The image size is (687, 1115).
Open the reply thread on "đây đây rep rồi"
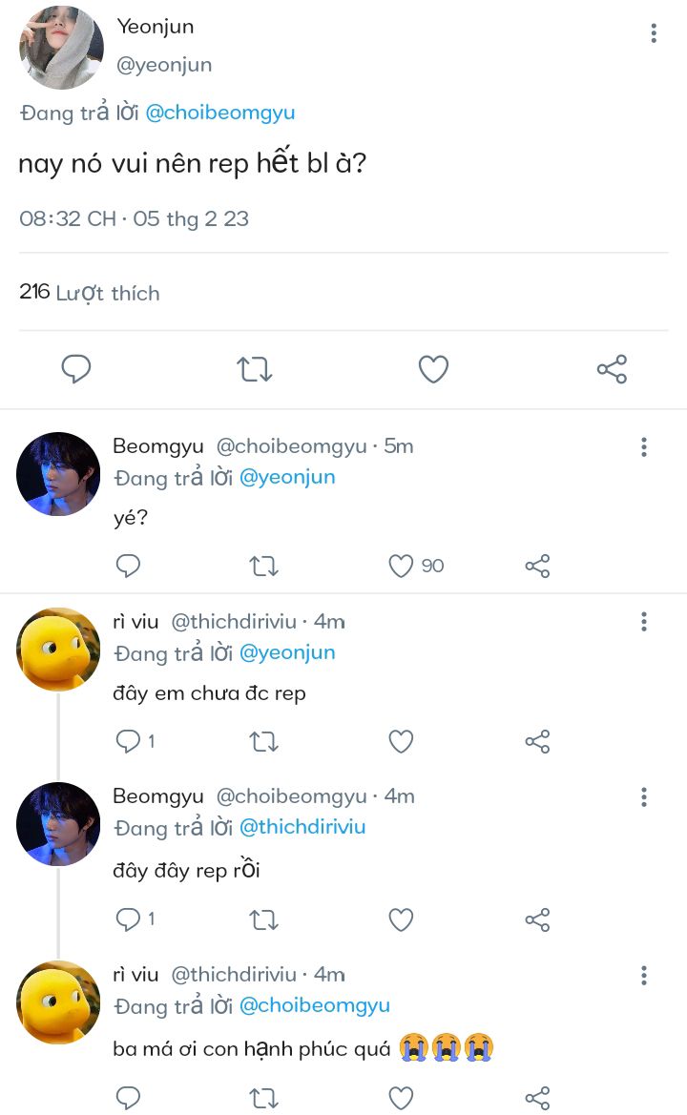coord(128,919)
